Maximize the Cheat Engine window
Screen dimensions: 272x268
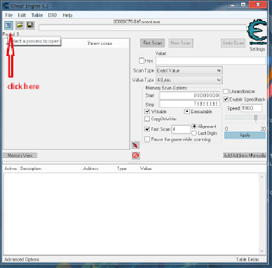coord(243,5)
